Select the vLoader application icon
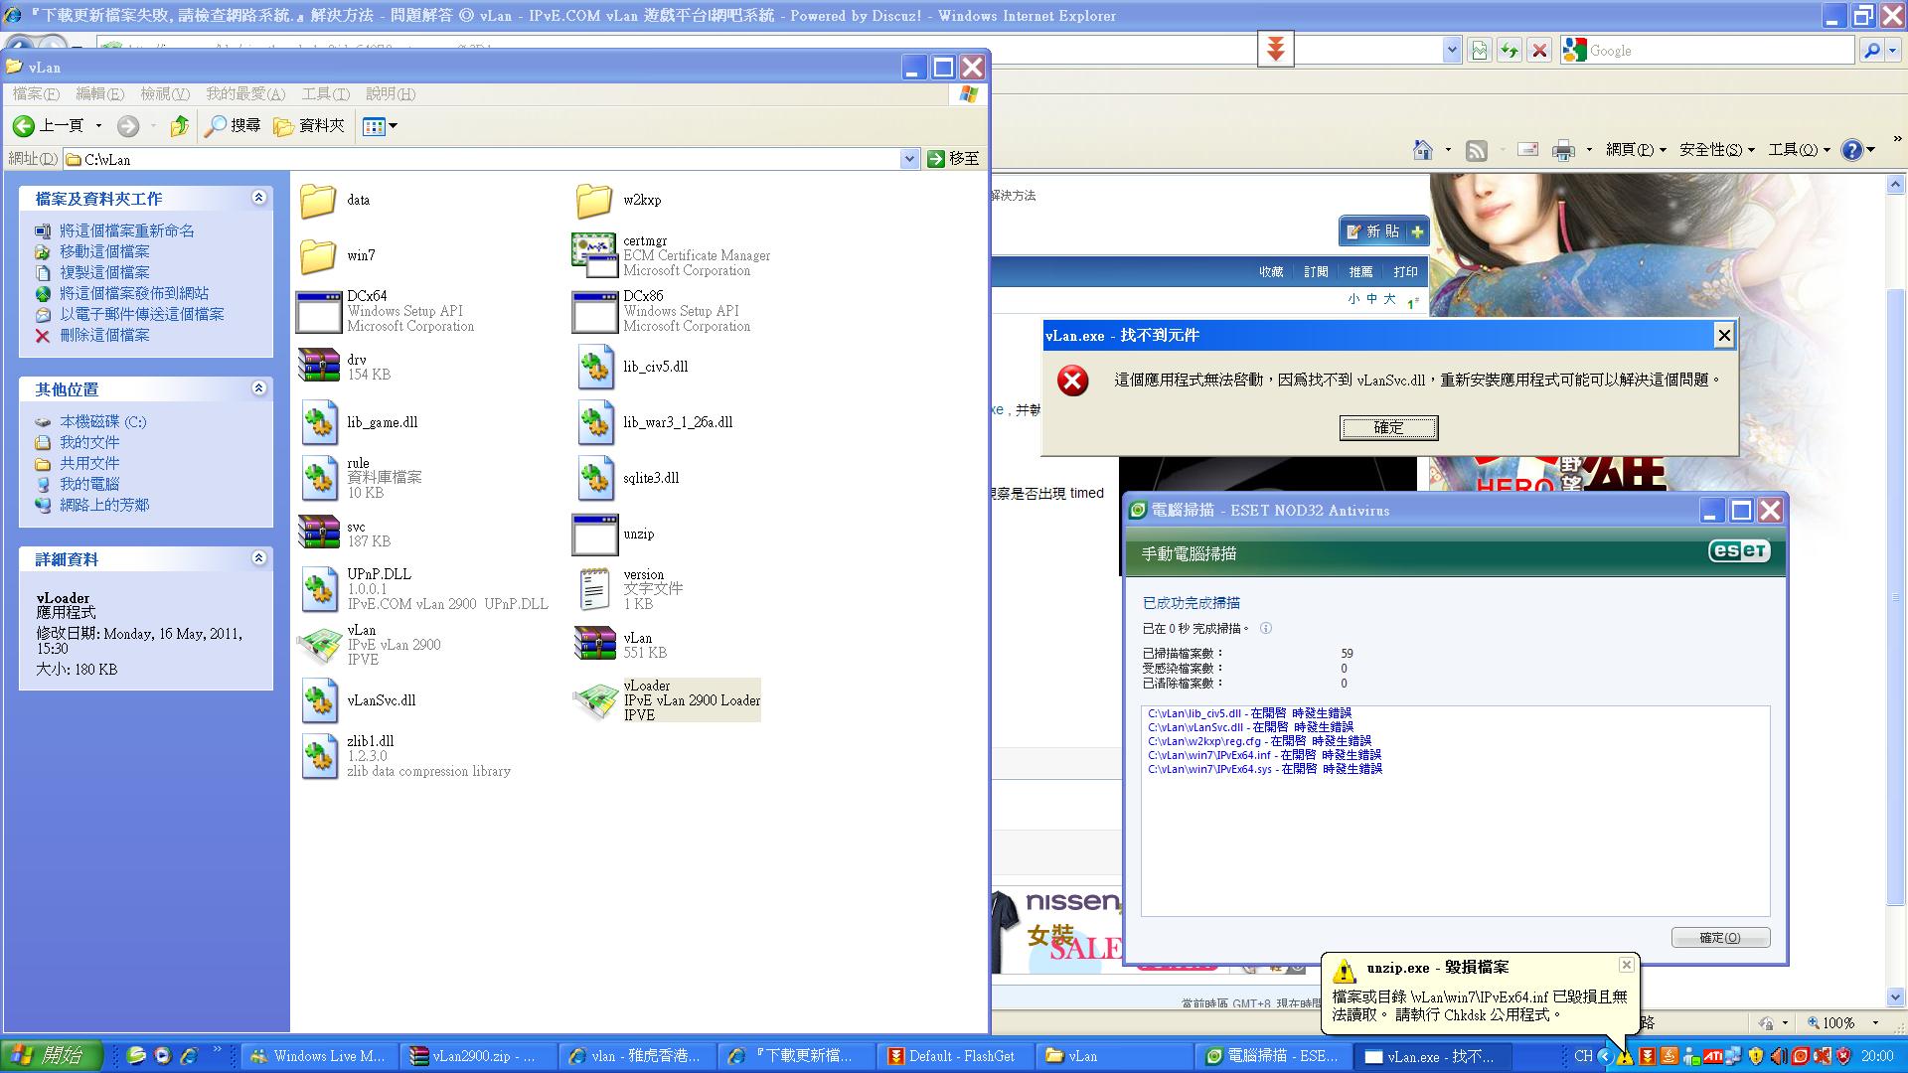 tap(596, 700)
